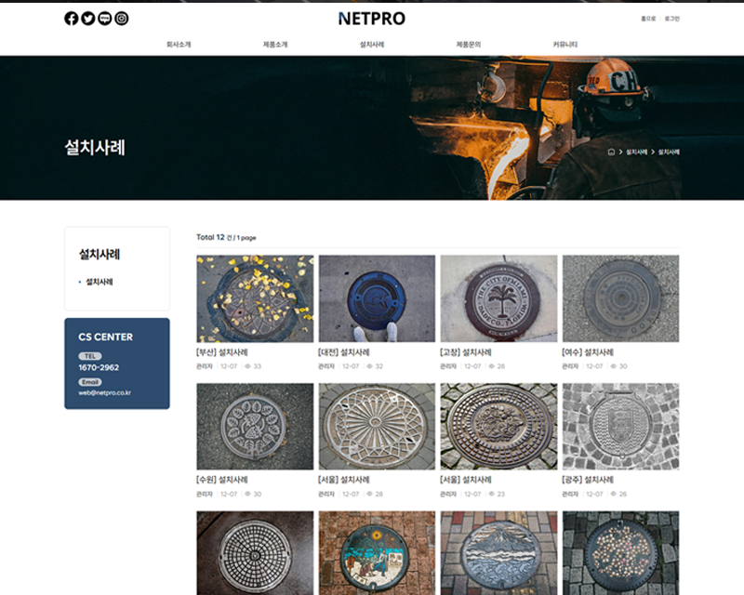Open the Instagram social icon
744x595 pixels.
coord(122,19)
